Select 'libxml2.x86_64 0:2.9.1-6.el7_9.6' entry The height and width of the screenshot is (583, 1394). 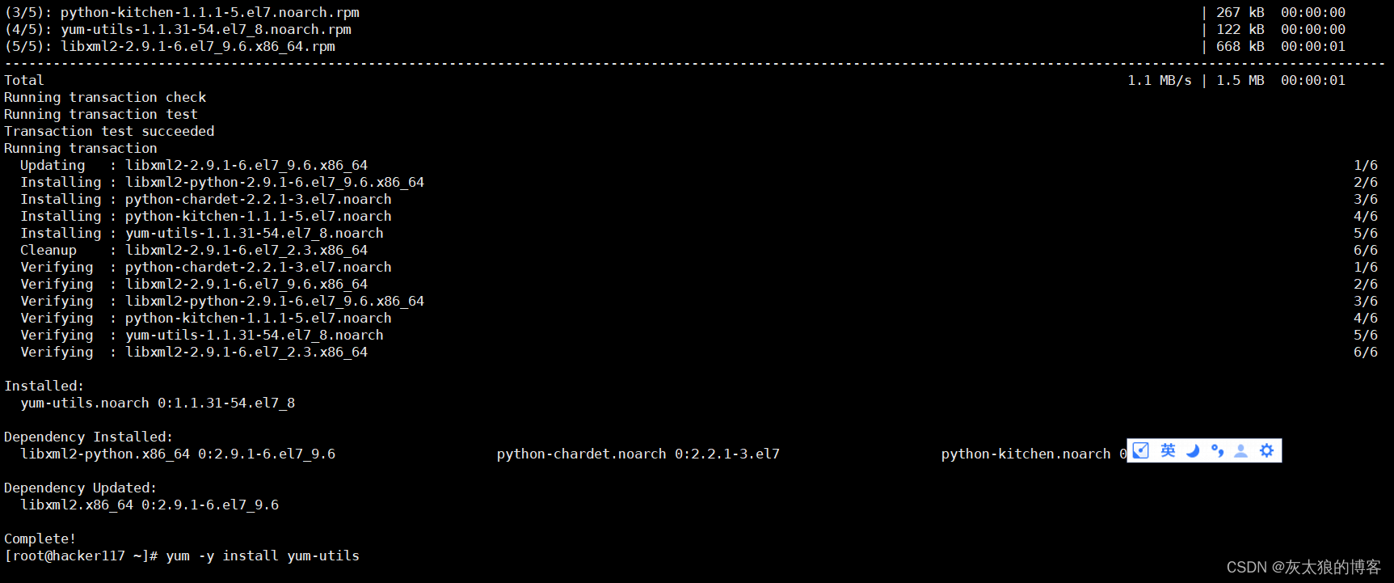coord(150,505)
